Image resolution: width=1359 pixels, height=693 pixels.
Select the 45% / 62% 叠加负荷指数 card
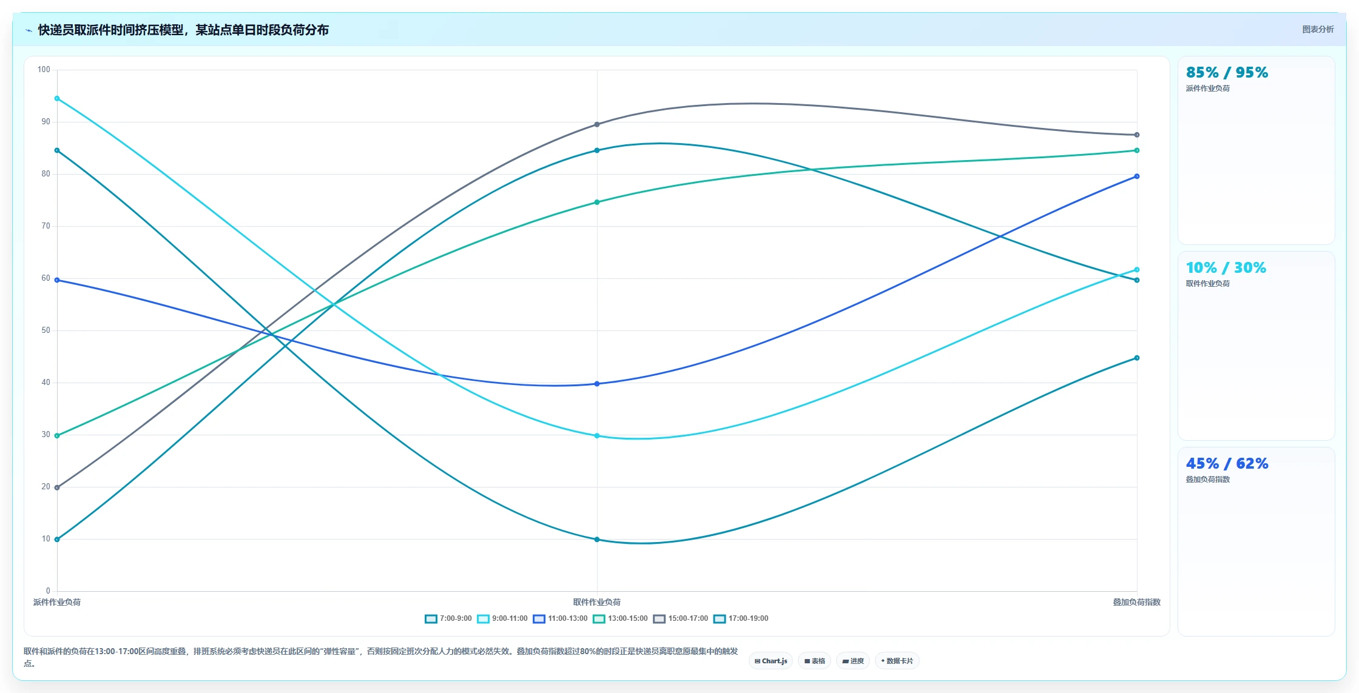[x=1256, y=541]
